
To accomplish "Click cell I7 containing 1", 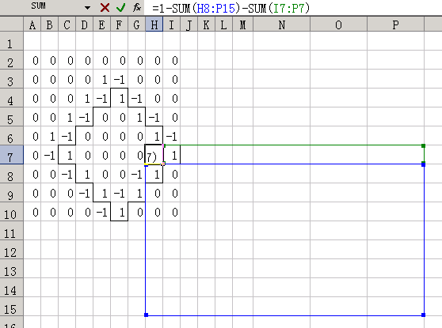I will pyautogui.click(x=171, y=155).
